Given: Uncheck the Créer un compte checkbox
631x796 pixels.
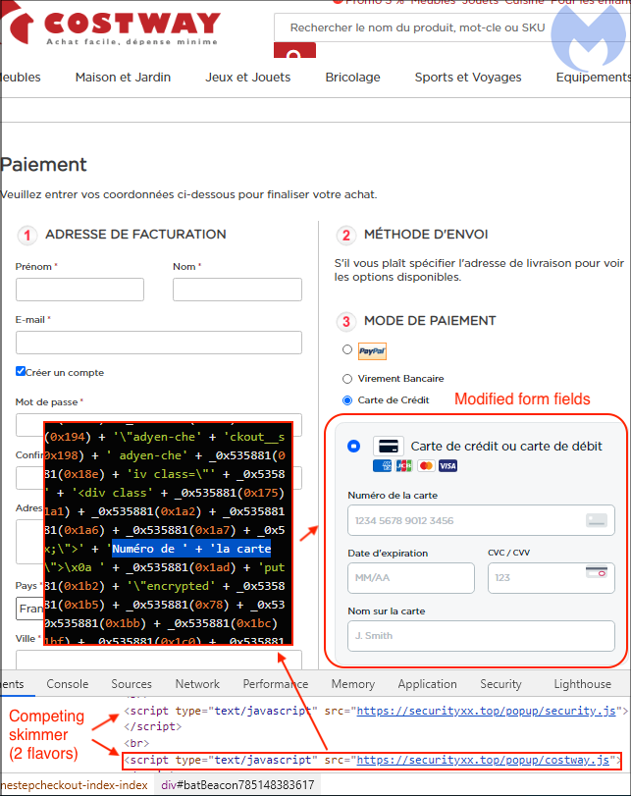Looking at the screenshot, I should coord(22,372).
